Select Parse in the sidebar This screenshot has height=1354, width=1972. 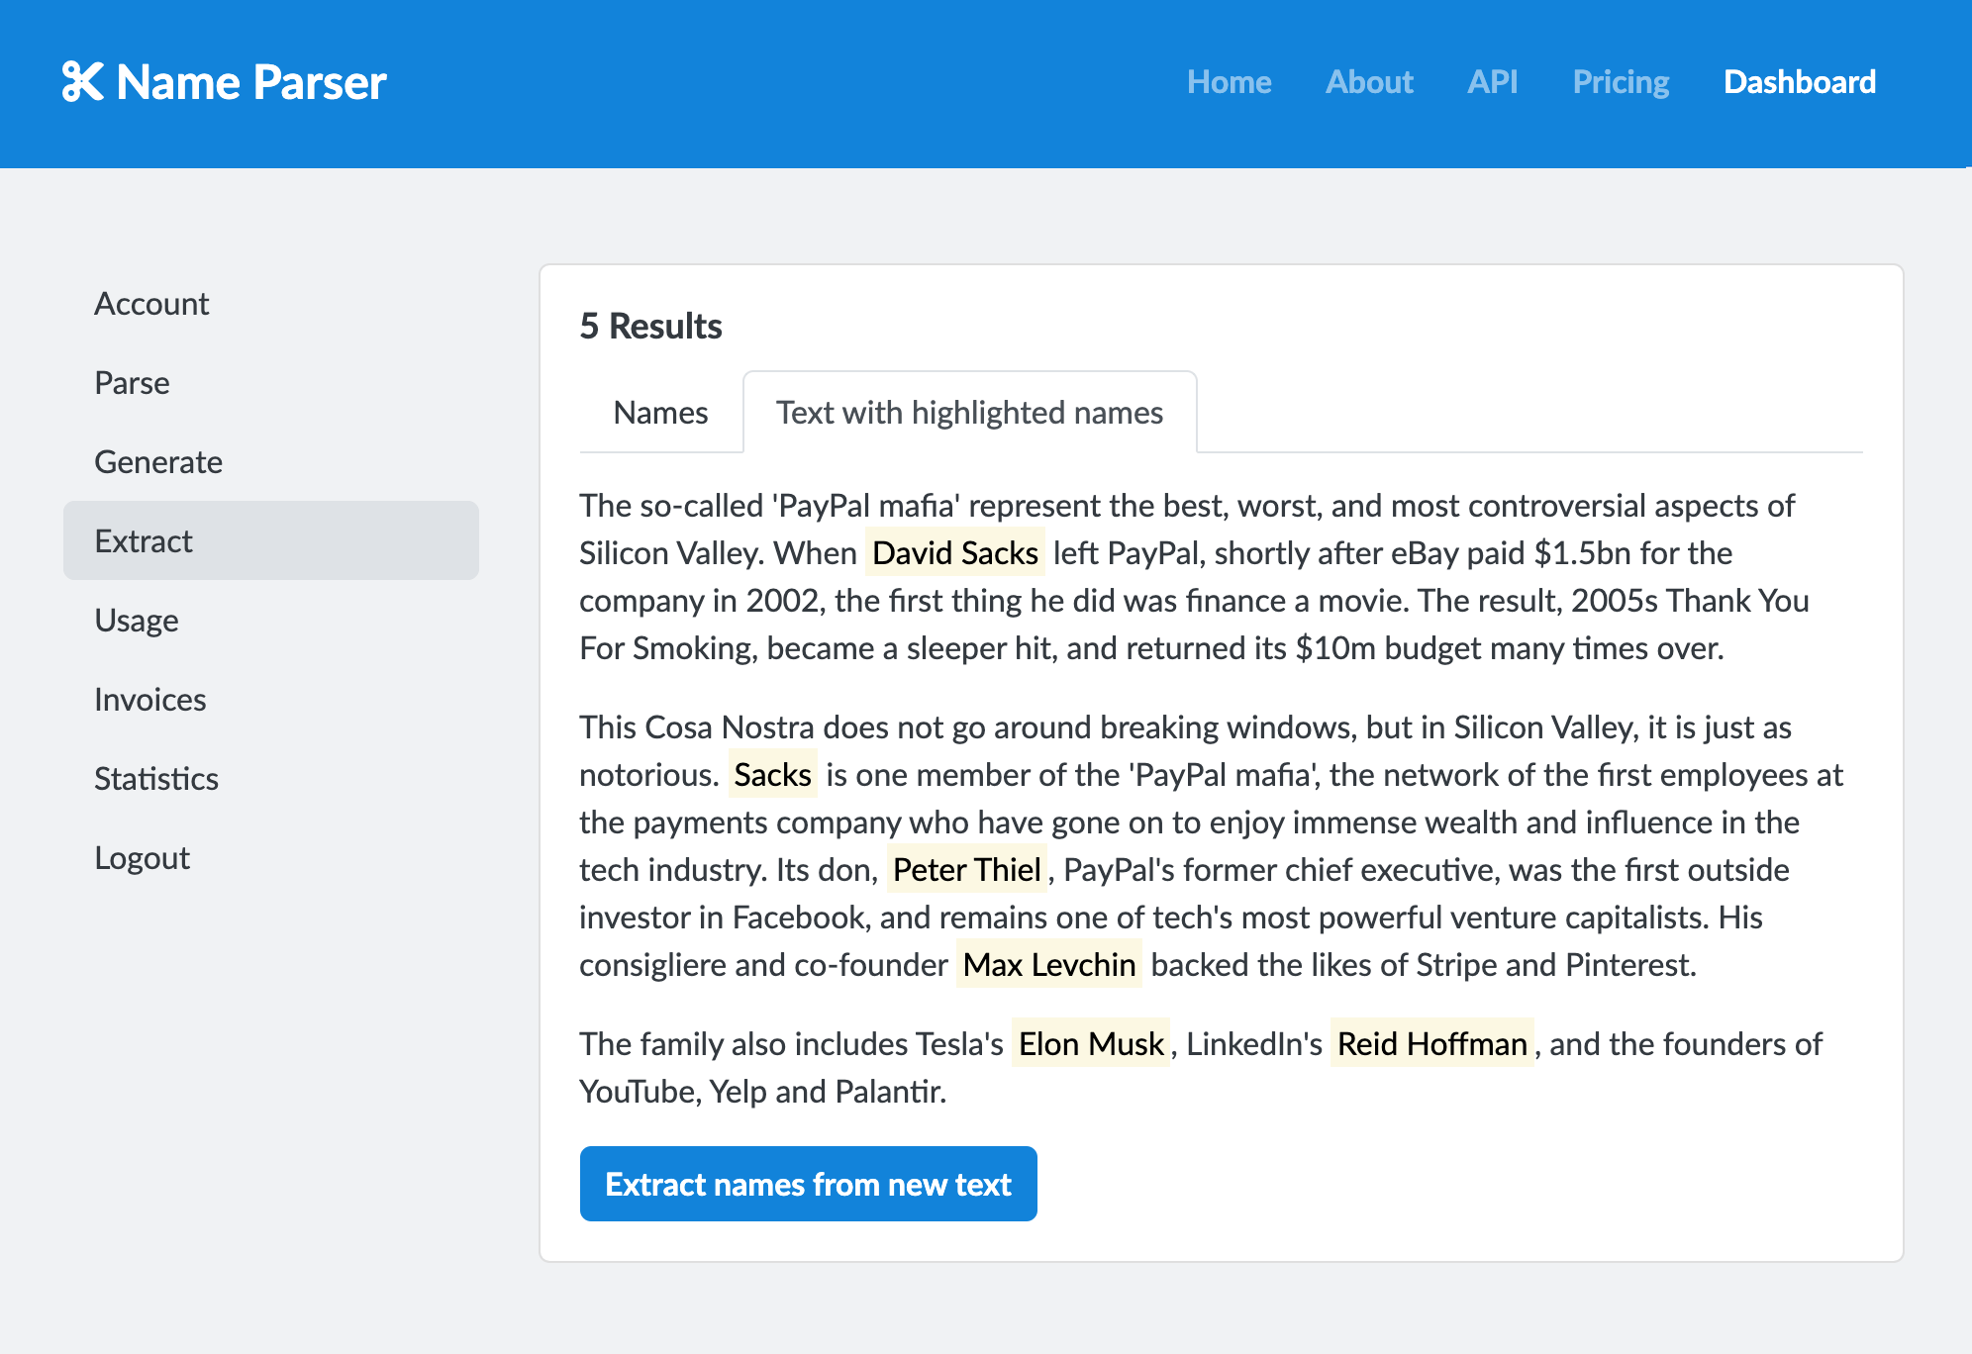[271, 382]
